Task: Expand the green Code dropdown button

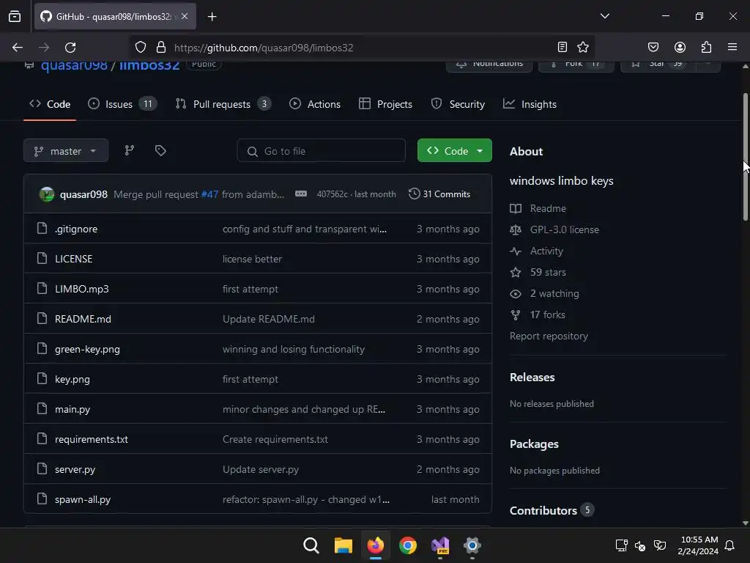Action: pyautogui.click(x=454, y=151)
